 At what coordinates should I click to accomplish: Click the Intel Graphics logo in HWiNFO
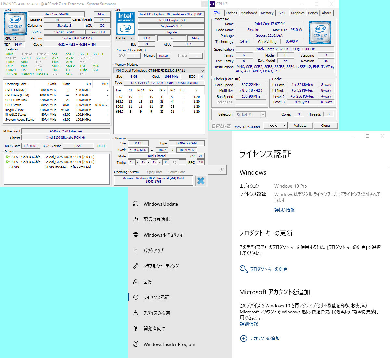125,23
